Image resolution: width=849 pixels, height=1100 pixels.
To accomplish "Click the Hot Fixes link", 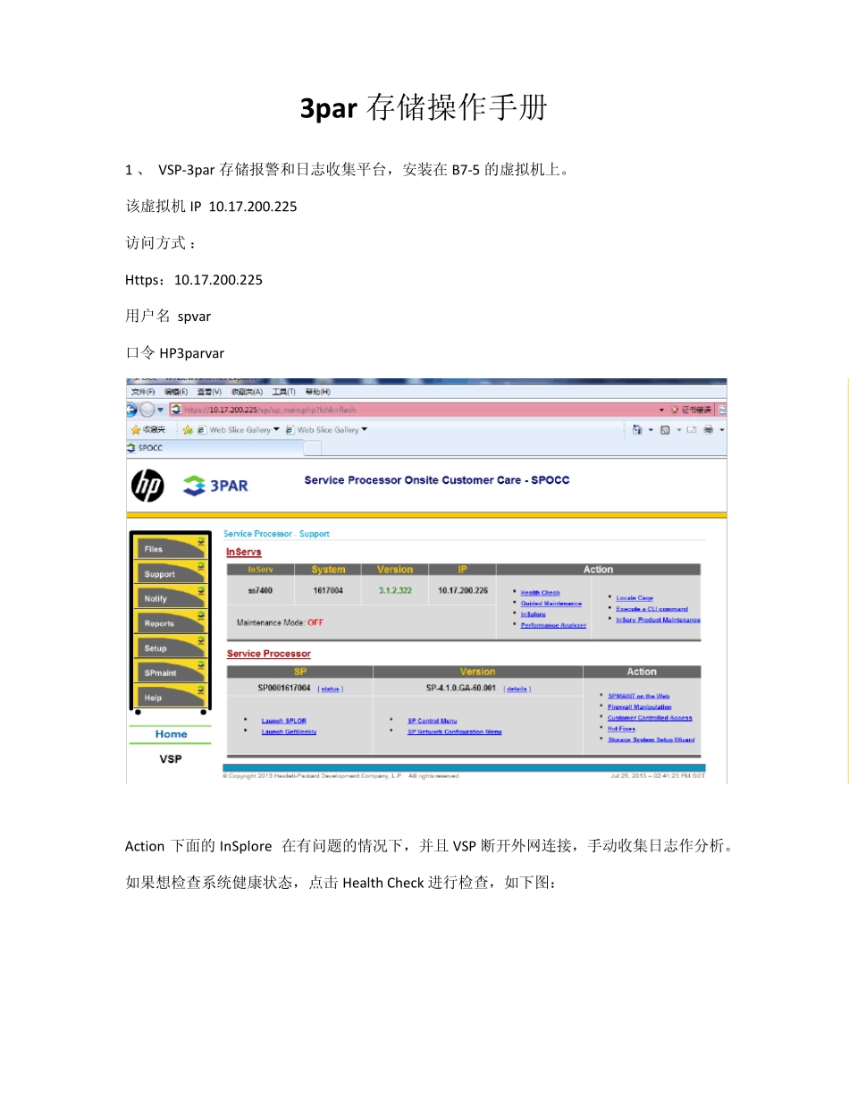I will (622, 728).
